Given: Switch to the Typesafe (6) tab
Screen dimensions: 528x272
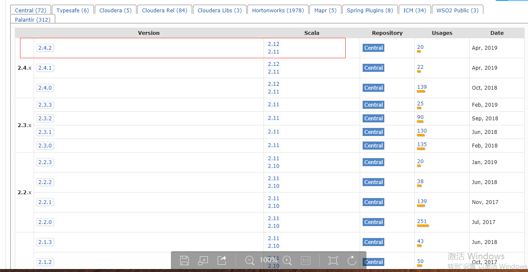Looking at the screenshot, I should [x=73, y=10].
